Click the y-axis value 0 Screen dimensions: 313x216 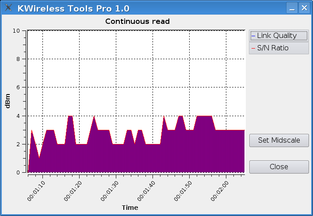(18, 173)
